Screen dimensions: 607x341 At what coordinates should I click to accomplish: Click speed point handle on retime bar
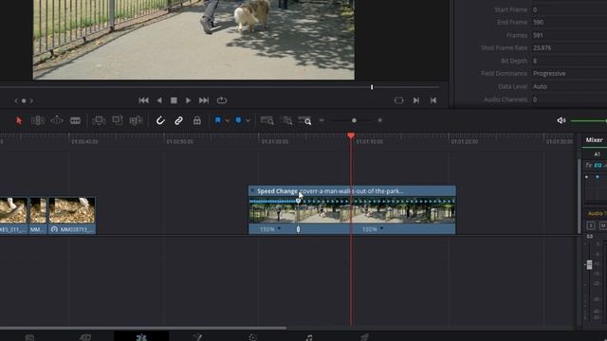298,201
